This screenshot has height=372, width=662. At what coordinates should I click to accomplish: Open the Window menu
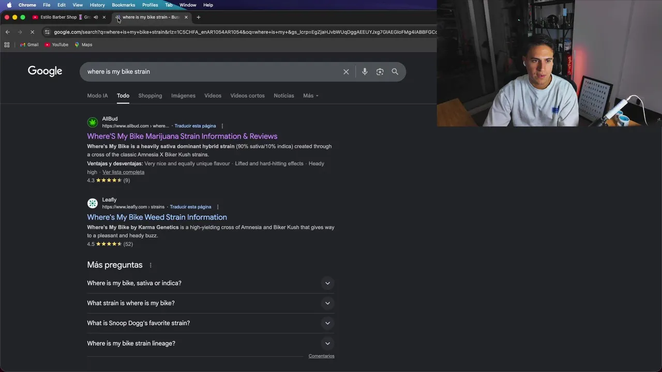[188, 5]
